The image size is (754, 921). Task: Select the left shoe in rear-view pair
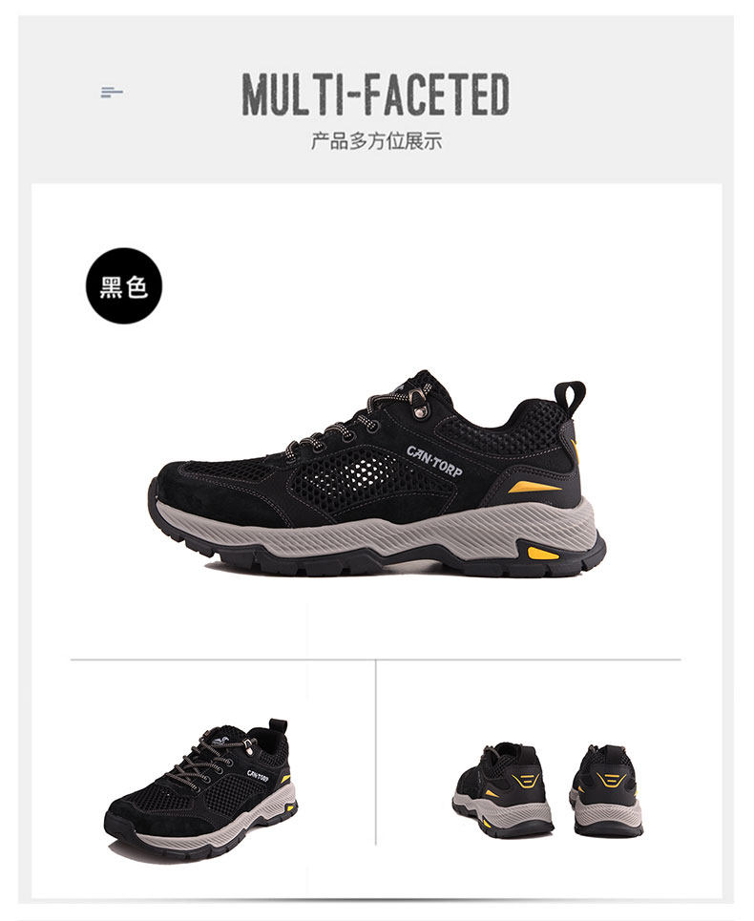point(503,790)
